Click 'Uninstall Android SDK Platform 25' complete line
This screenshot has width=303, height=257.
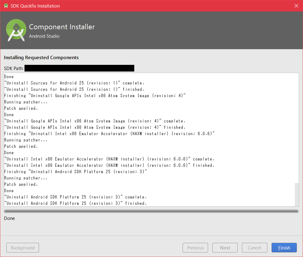(x=76, y=197)
